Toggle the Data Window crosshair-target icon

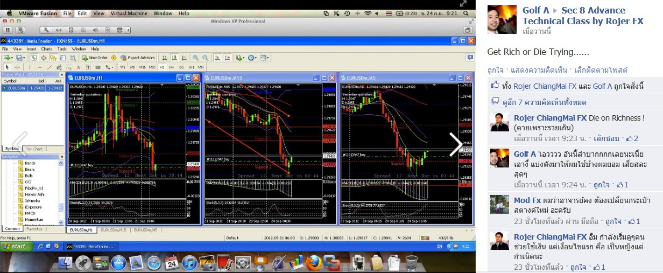click(44, 58)
